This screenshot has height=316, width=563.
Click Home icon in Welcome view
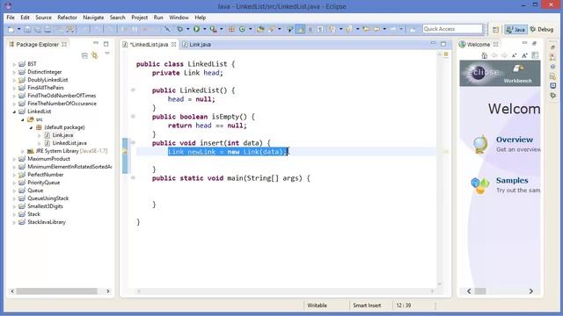(x=485, y=55)
